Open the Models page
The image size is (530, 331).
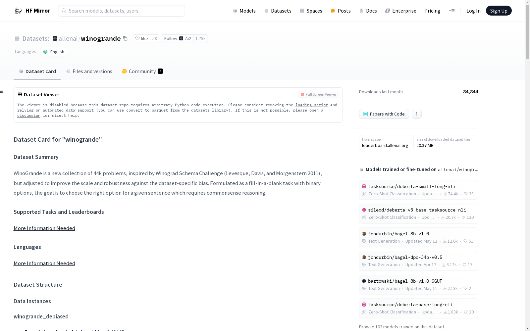pos(244,11)
